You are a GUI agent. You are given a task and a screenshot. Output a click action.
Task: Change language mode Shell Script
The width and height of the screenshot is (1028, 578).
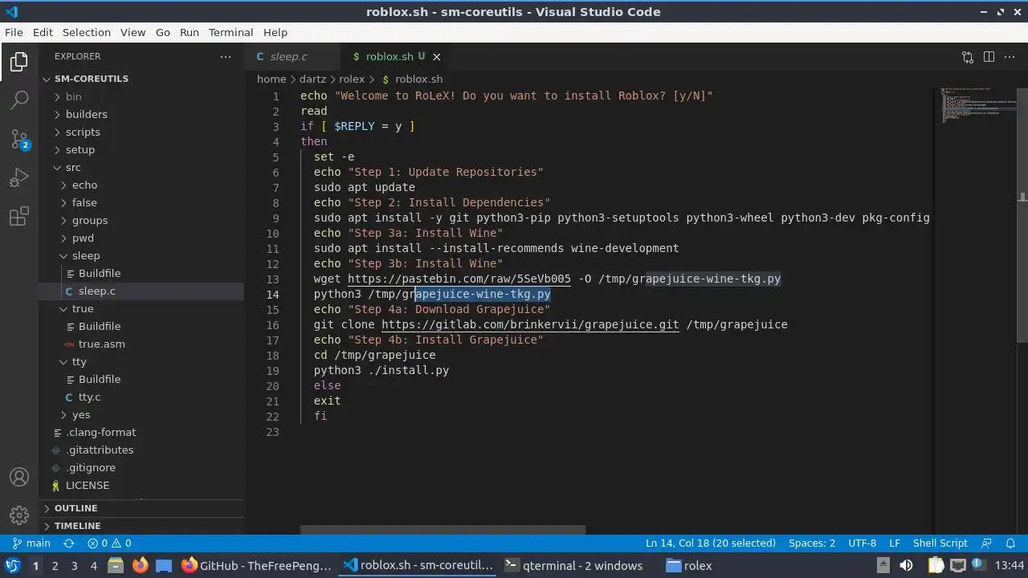[x=940, y=543]
